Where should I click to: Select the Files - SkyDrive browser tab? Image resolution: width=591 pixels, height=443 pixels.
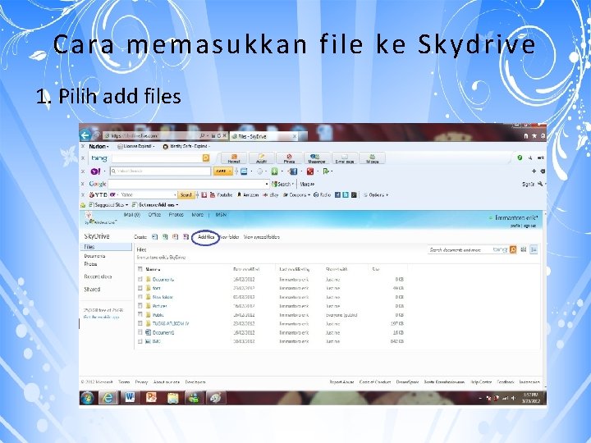tap(263, 136)
